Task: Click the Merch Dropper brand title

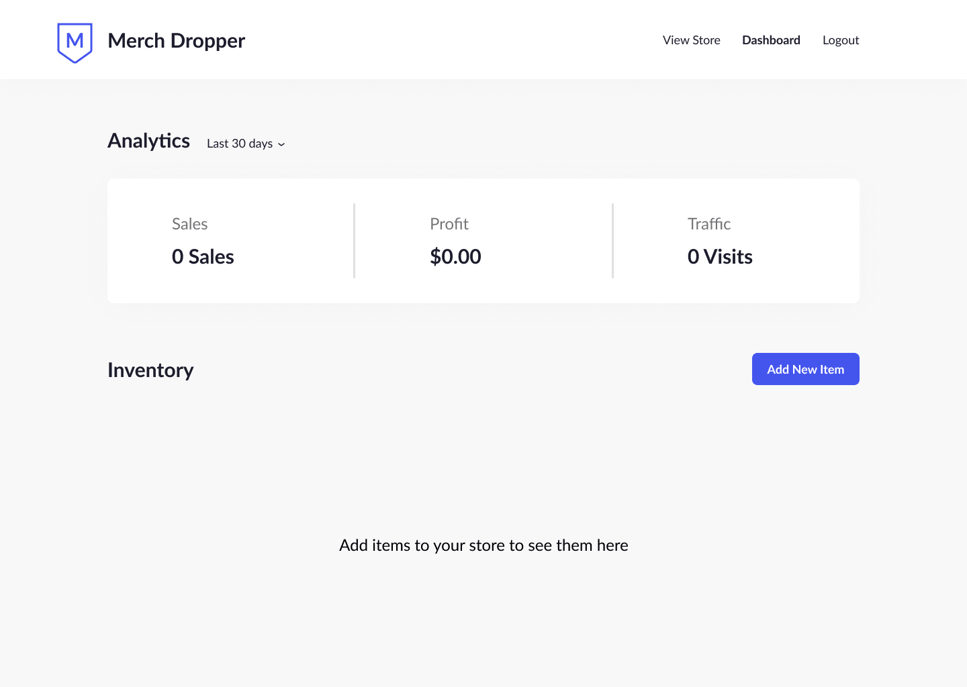Action: click(176, 41)
